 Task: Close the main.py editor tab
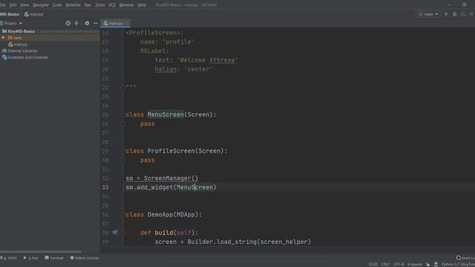pos(127,23)
